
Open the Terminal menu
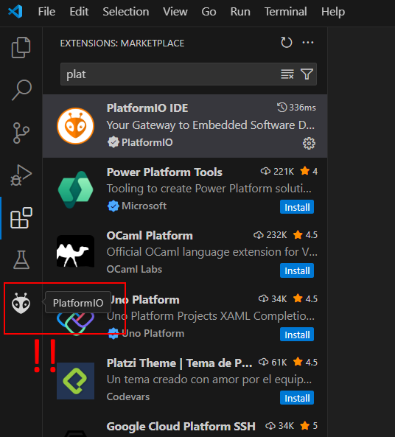pyautogui.click(x=285, y=12)
